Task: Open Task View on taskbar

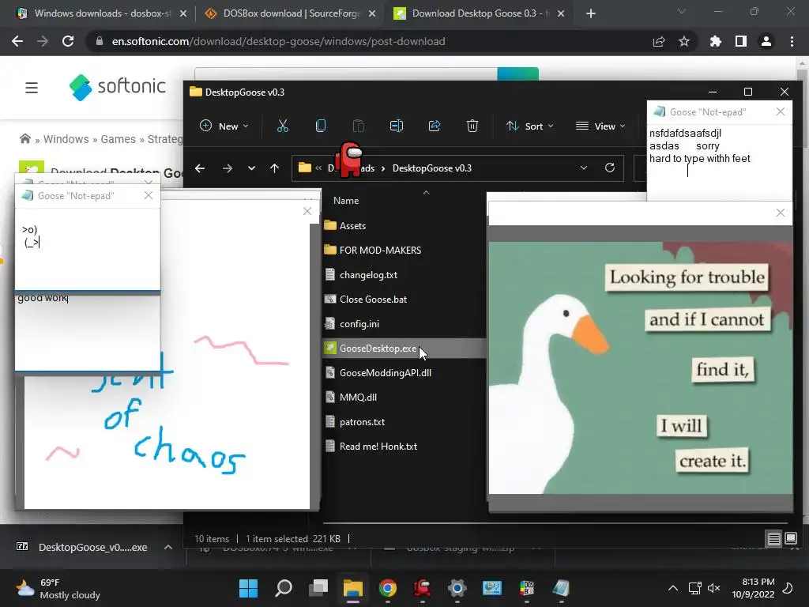Action: pyautogui.click(x=318, y=588)
